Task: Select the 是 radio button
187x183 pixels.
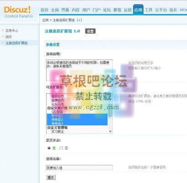Action: point(49,148)
